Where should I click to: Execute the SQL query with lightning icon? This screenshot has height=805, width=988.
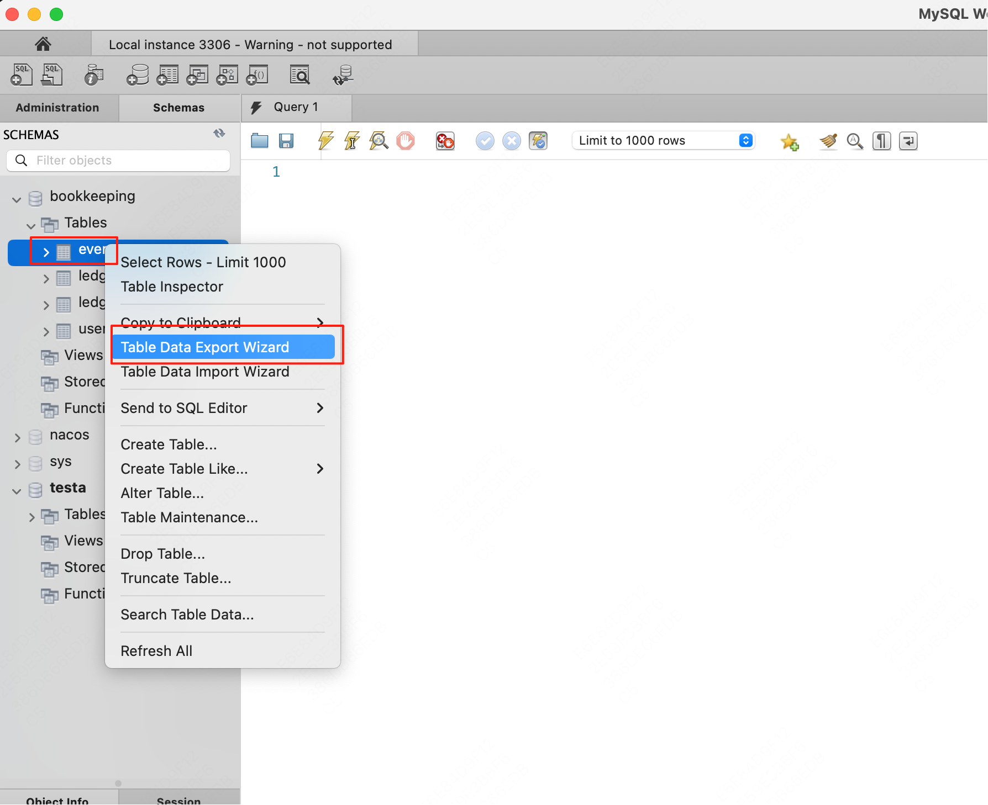point(325,141)
